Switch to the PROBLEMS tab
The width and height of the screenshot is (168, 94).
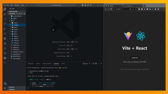(x=31, y=64)
